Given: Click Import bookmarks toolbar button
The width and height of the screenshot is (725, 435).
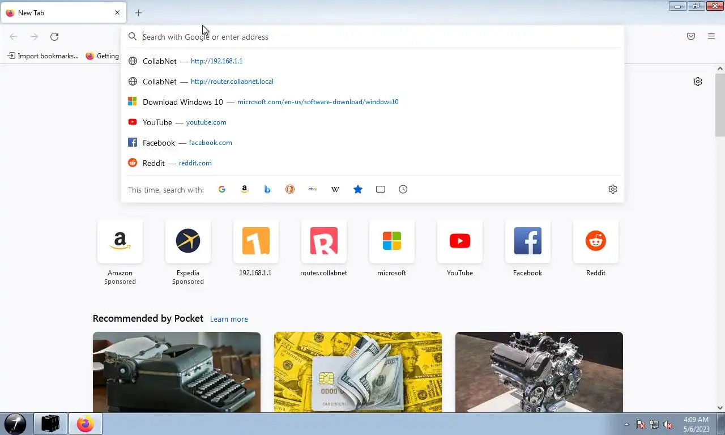Looking at the screenshot, I should [x=42, y=56].
